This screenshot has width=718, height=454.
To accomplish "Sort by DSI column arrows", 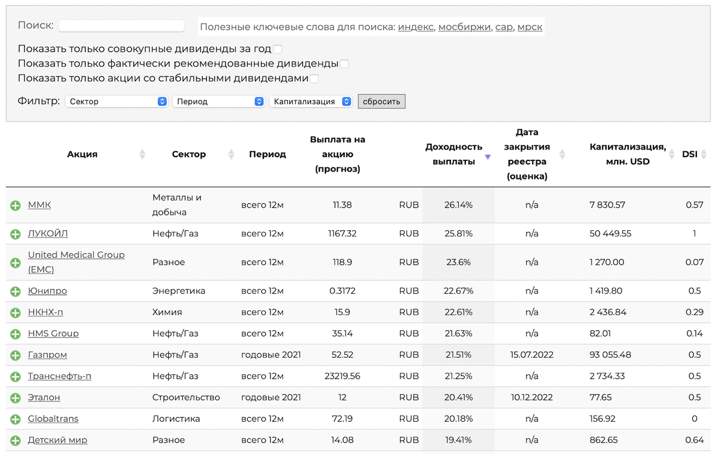I will [x=704, y=154].
